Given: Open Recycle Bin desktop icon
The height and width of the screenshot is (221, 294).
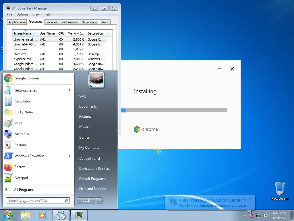Looking at the screenshot, I should (280, 191).
